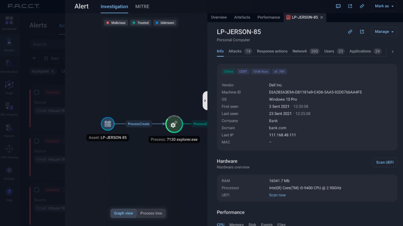The width and height of the screenshot is (403, 226).
Task: Toggle the Trusted legend filter
Action: (140, 23)
